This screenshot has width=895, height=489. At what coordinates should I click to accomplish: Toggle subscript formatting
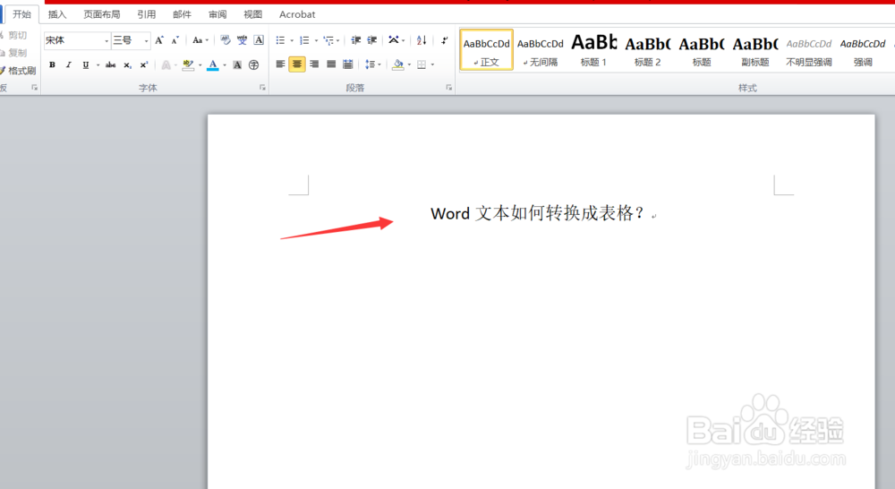(x=127, y=64)
